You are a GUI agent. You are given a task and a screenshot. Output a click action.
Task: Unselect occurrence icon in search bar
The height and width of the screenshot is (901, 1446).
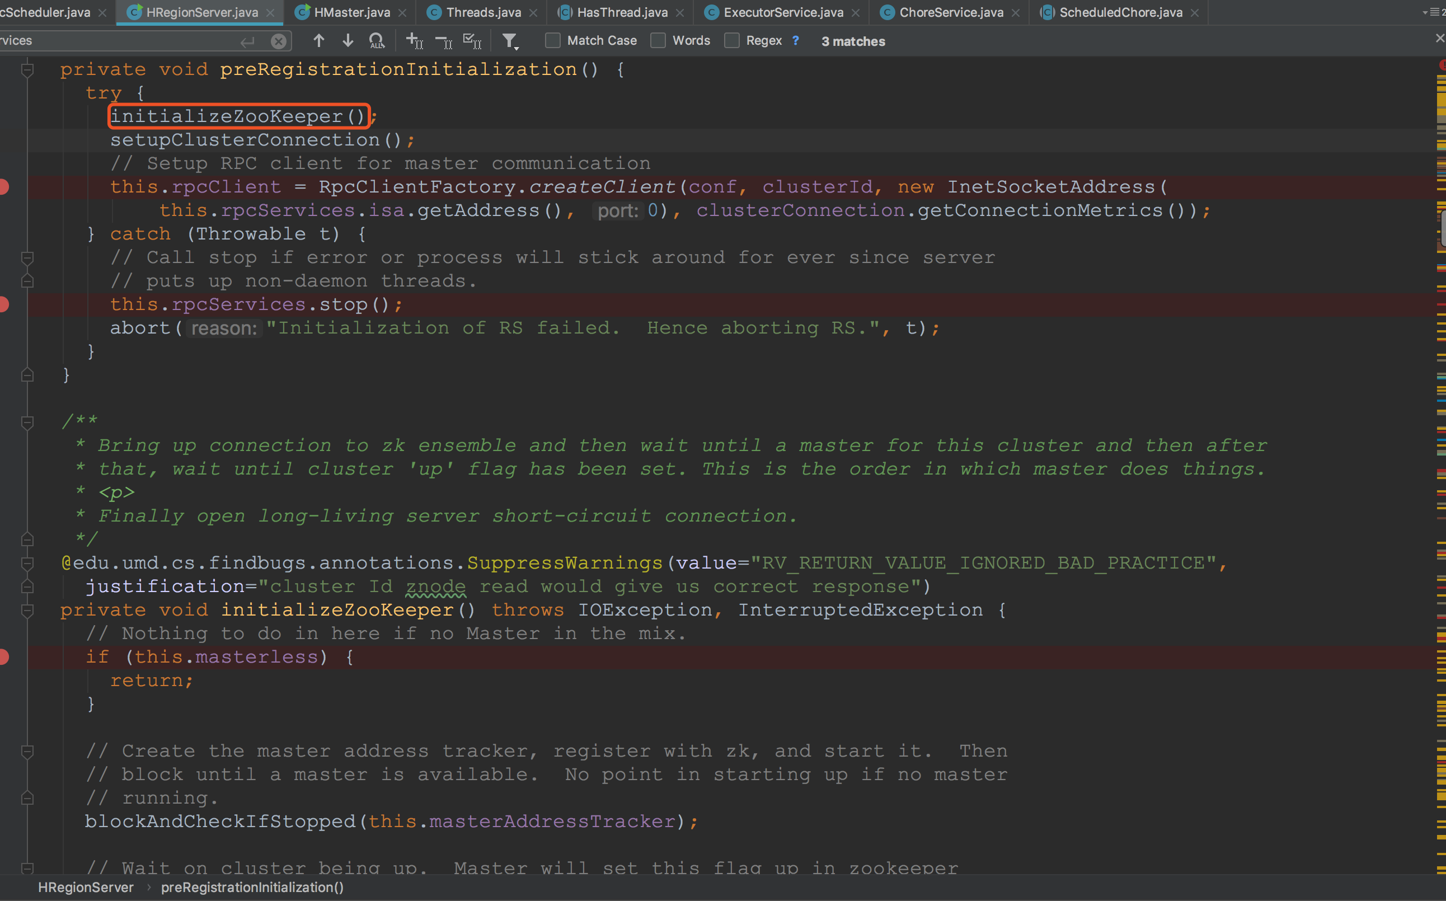444,40
